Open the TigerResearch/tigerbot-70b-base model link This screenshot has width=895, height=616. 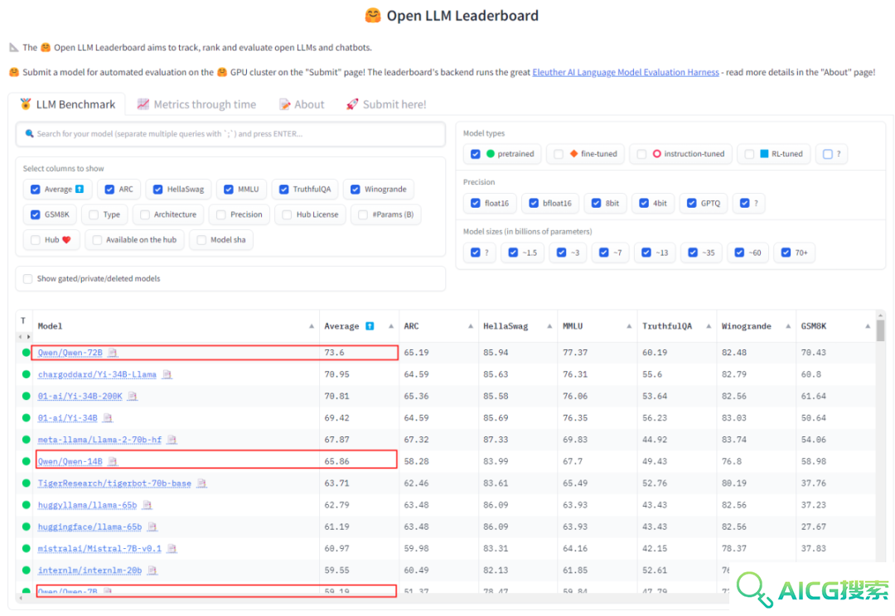click(114, 483)
